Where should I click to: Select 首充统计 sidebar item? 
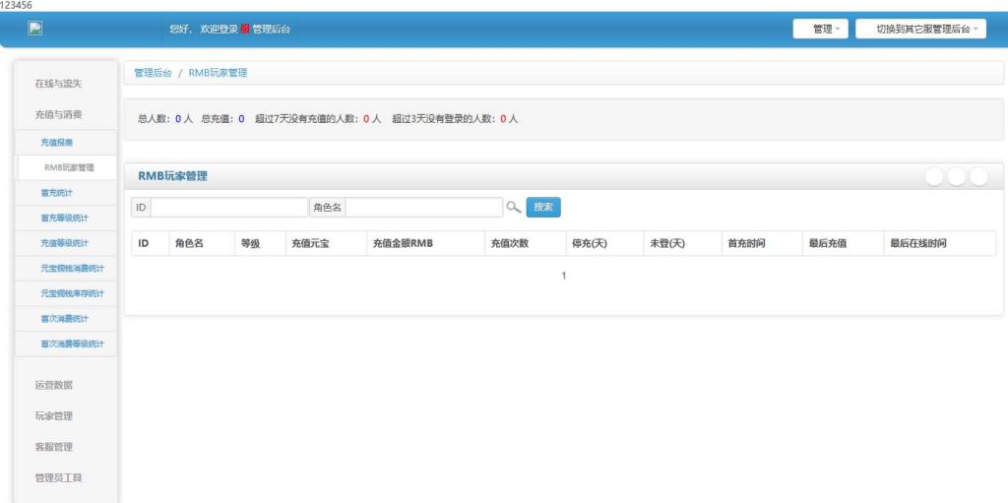[x=56, y=193]
